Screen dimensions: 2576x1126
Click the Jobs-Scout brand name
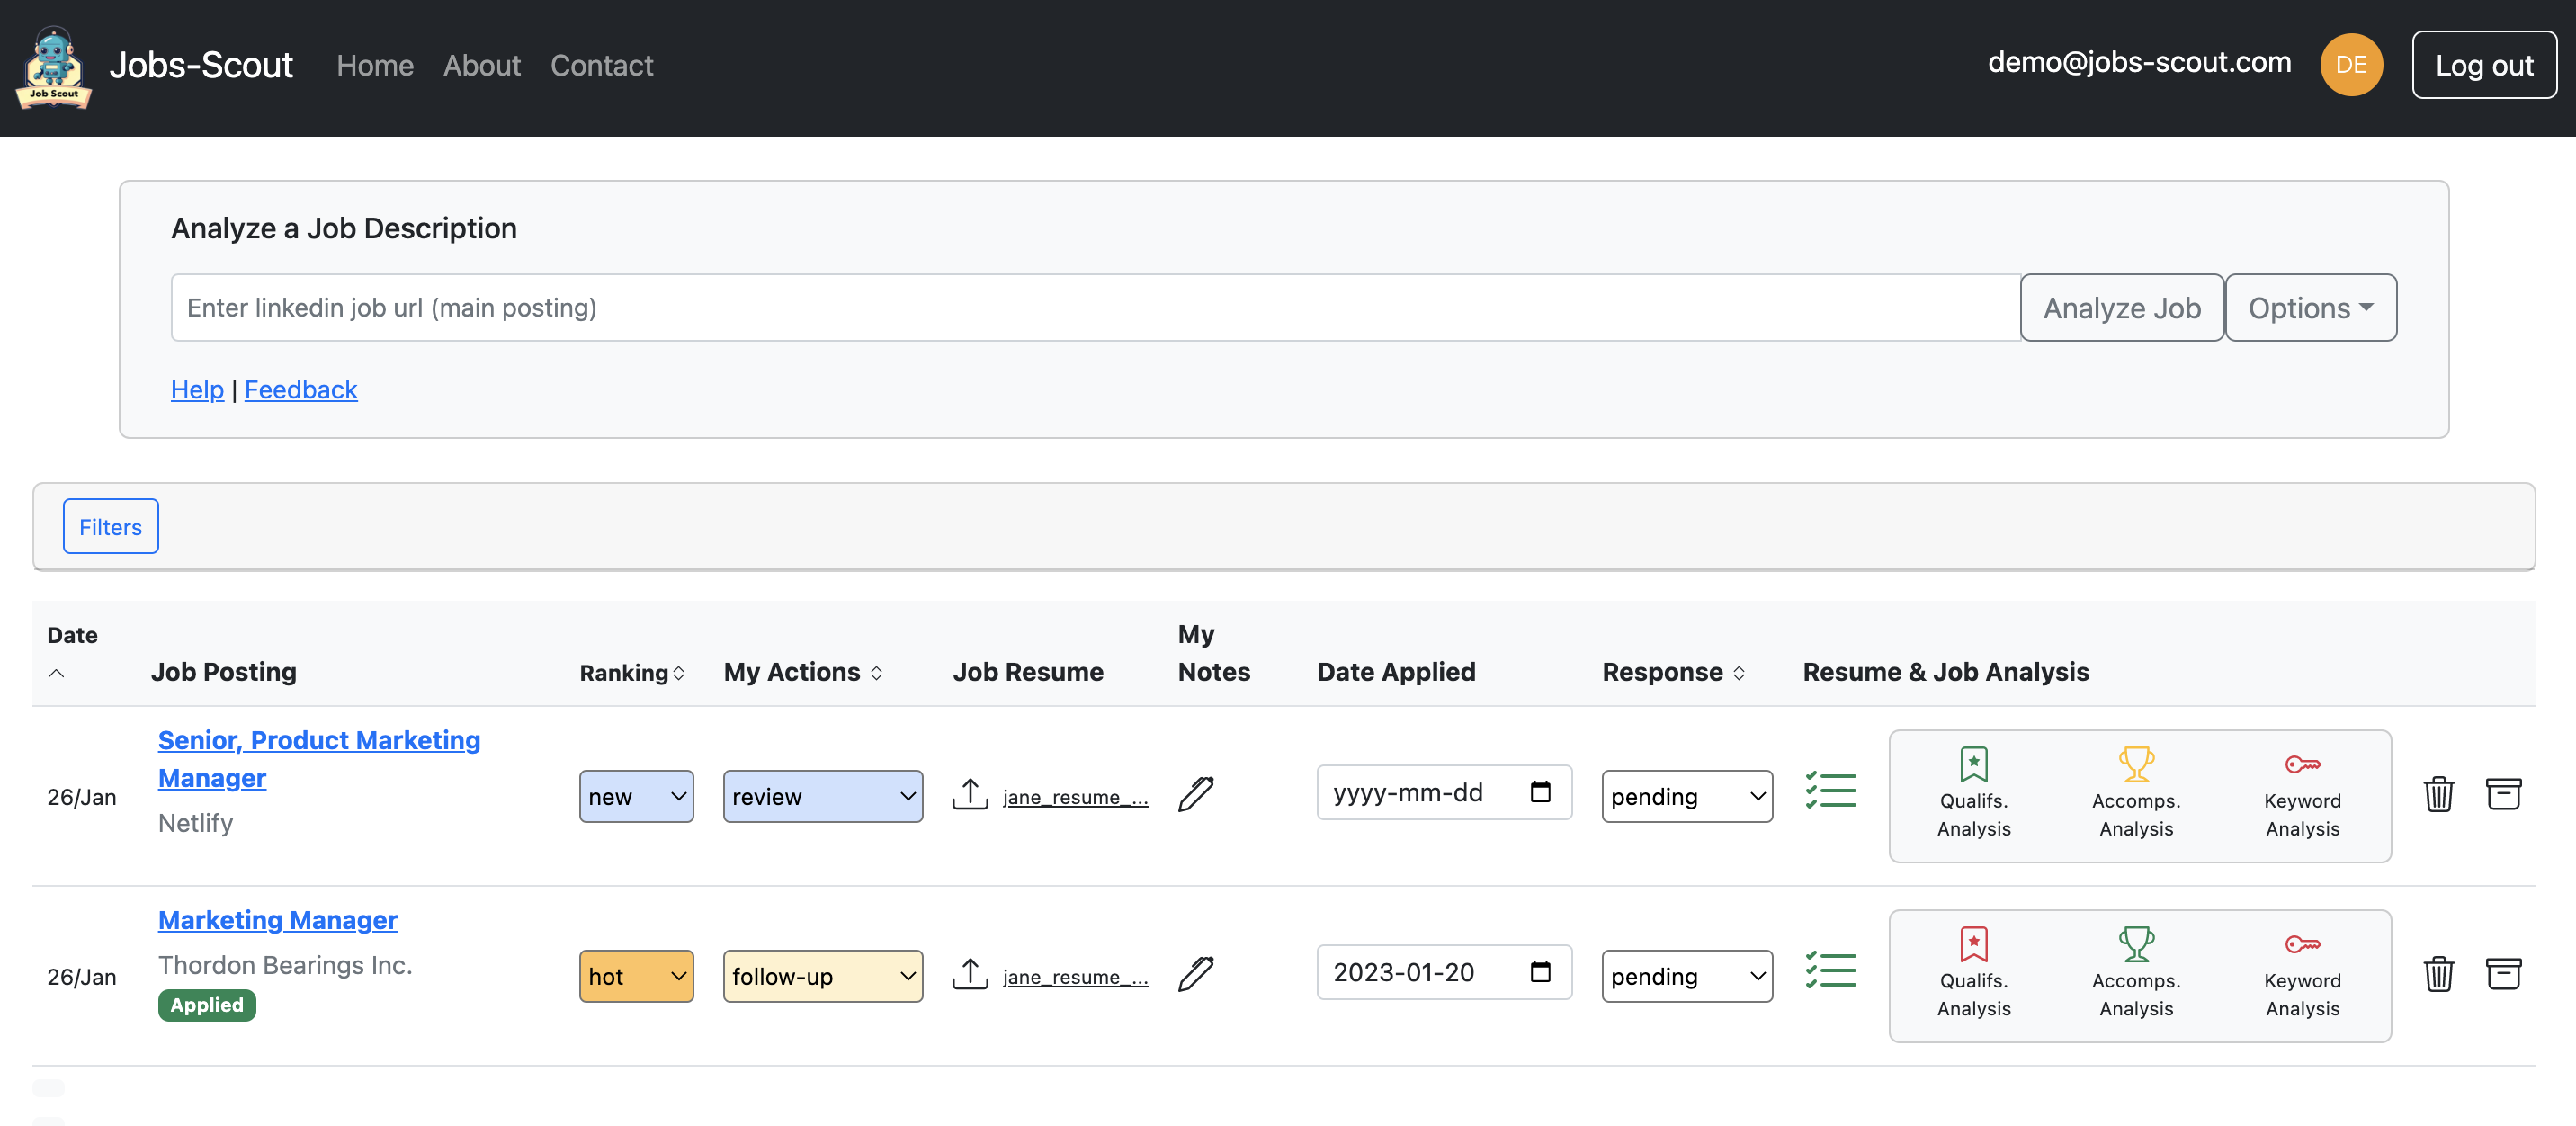pyautogui.click(x=201, y=65)
